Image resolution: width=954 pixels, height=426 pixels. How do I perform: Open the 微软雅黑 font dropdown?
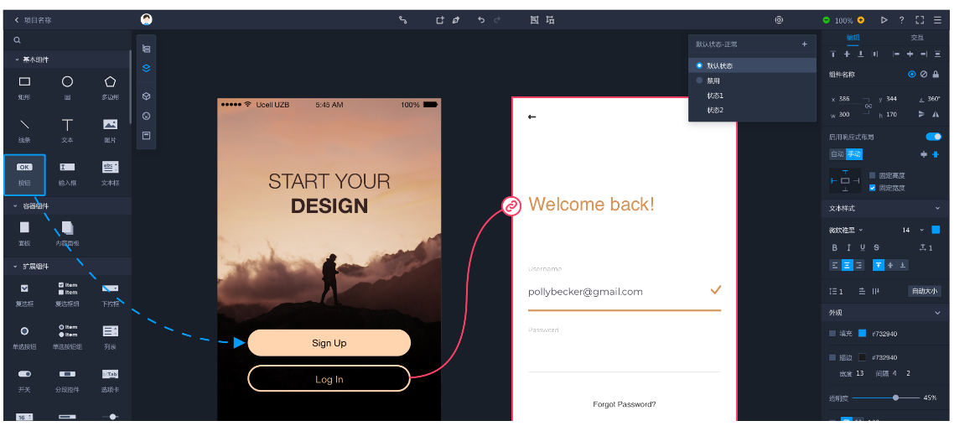click(x=847, y=230)
